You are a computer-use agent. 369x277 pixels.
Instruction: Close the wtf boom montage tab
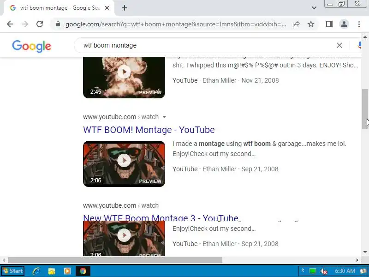[x=107, y=8]
